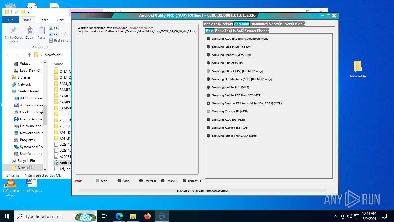Open the Windows Start menu
The image size is (394, 222).
tap(7, 216)
